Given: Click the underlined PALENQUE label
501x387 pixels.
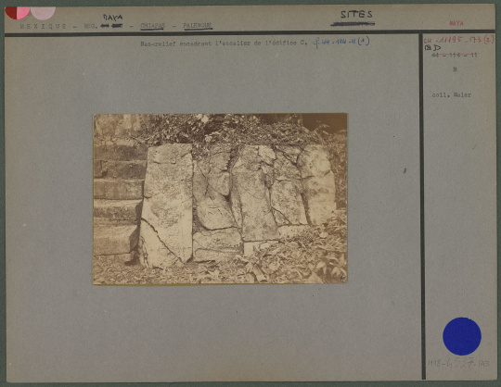Looking at the screenshot, I should [x=198, y=26].
